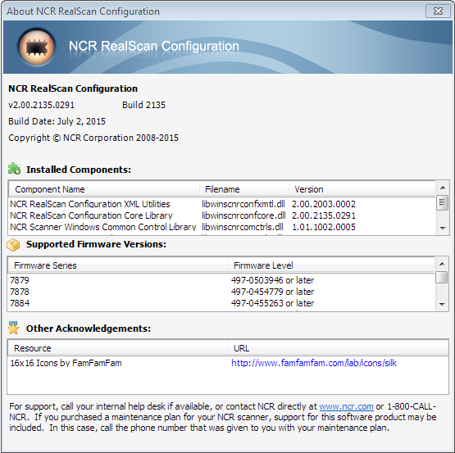This screenshot has height=453, width=455.
Task: Click the banner title NCR RealScan Configuration
Action: pos(154,46)
